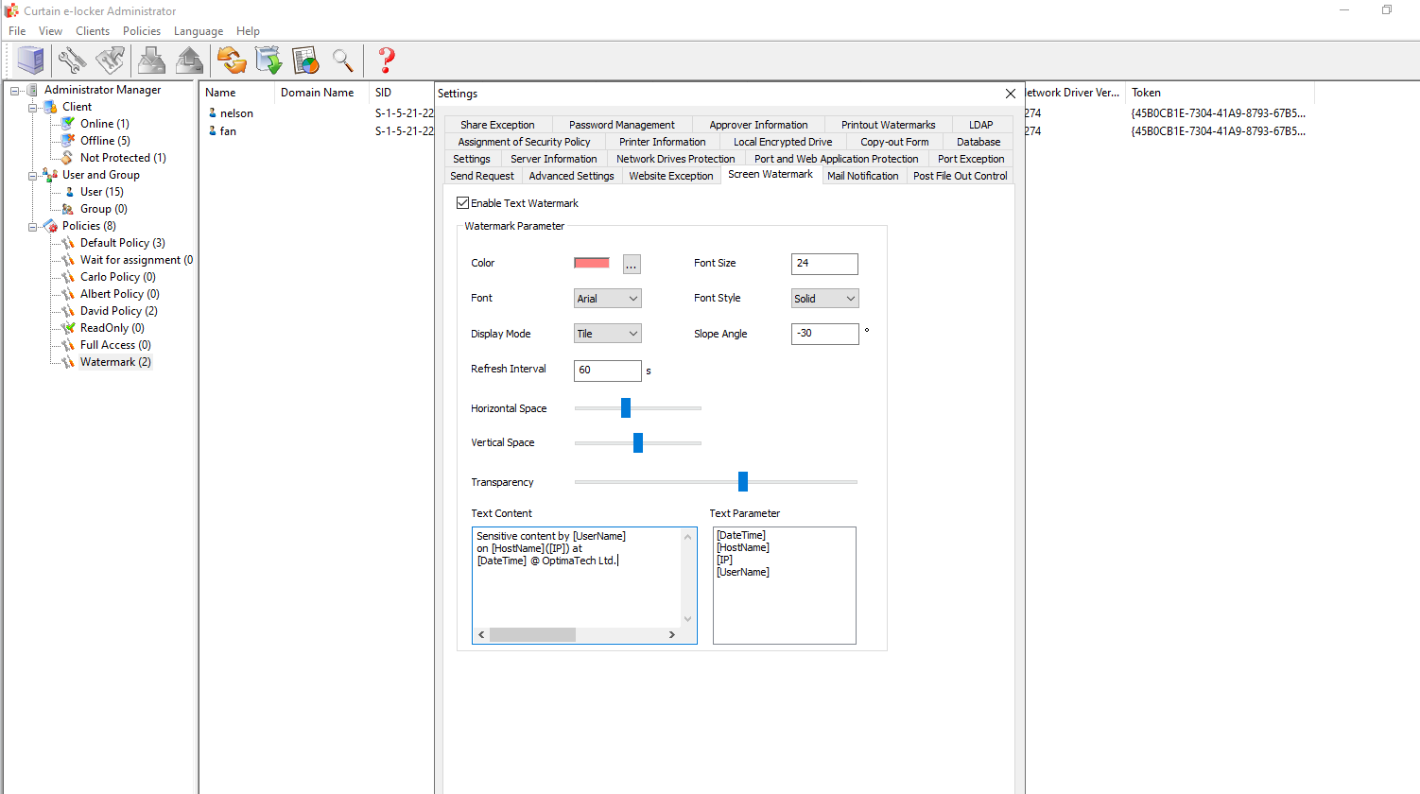Click Text Content horizontal scrollbar right arrow
This screenshot has height=794, width=1420.
tap(672, 635)
